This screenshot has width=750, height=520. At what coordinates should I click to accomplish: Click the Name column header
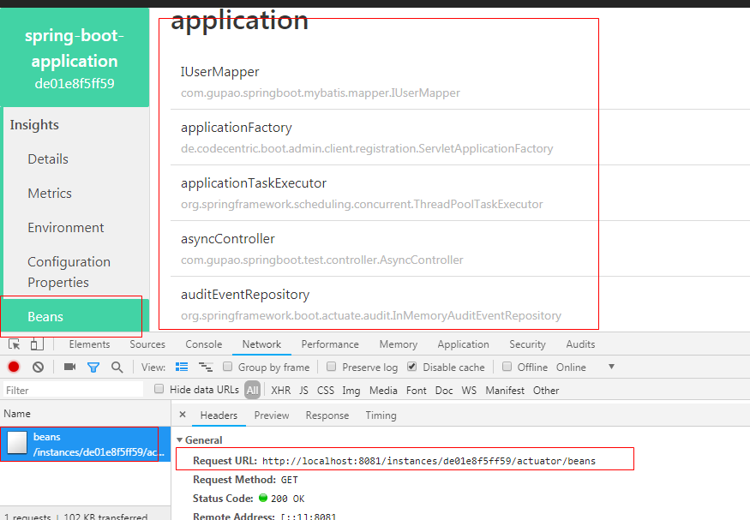tap(17, 414)
